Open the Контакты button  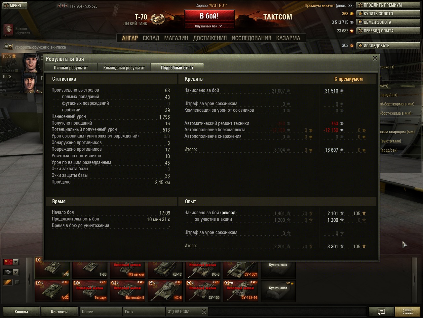59,312
